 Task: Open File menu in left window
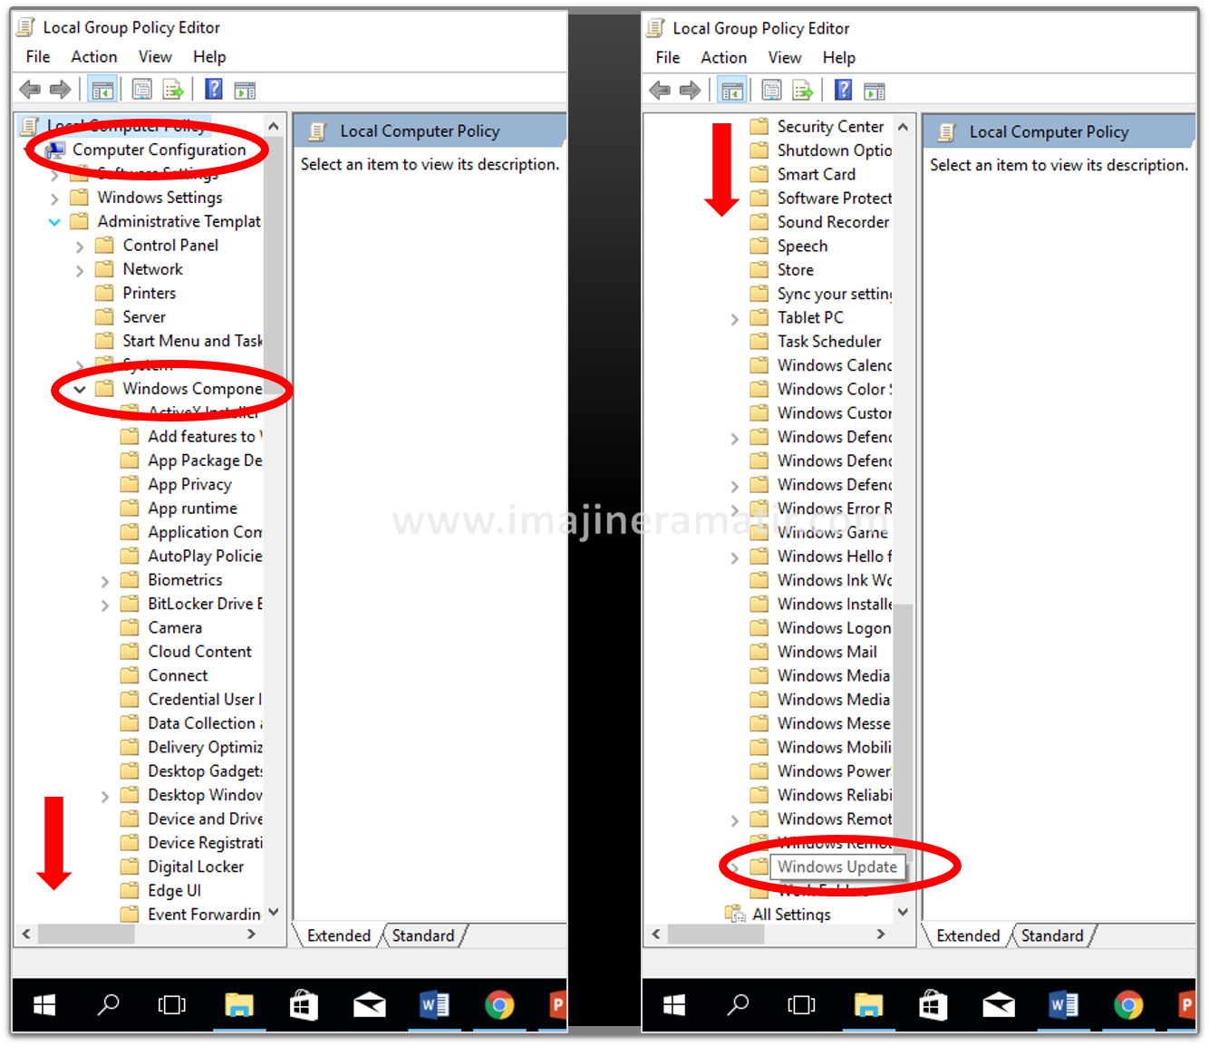point(38,56)
